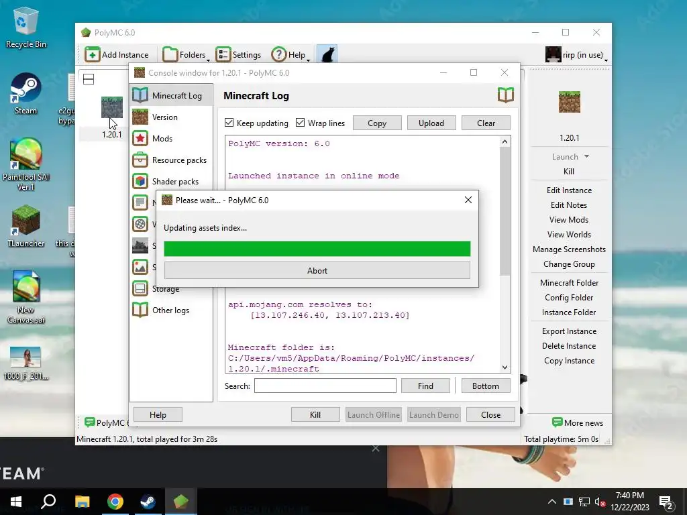This screenshot has width=687, height=515.
Task: Open the Mods page in sidebar
Action: [171, 138]
